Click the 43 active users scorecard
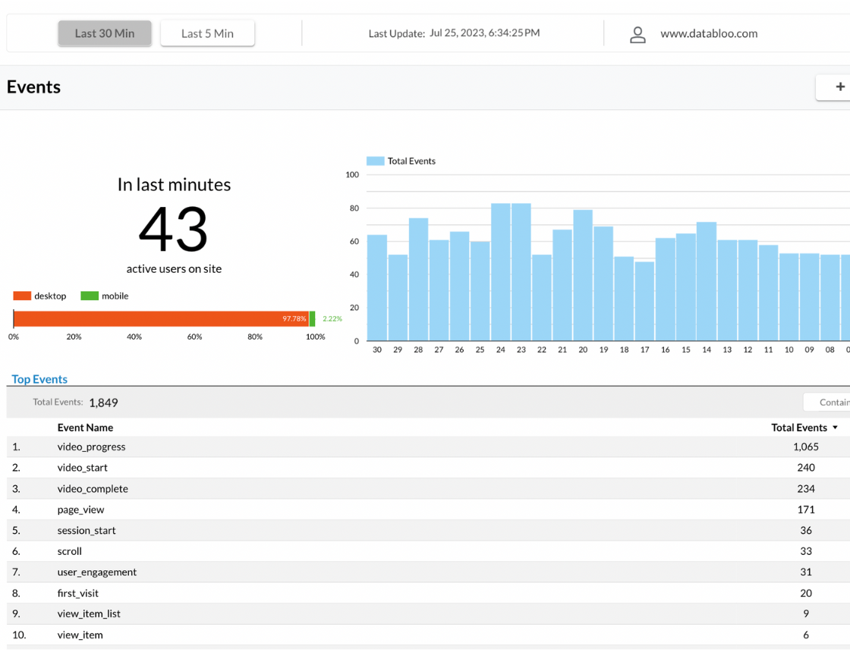The width and height of the screenshot is (850, 652). [x=174, y=230]
